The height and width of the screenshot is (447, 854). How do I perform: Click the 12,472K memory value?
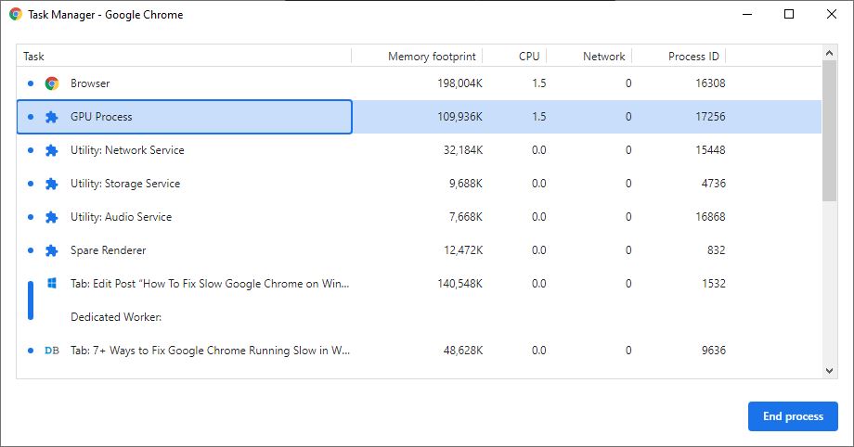pos(463,250)
